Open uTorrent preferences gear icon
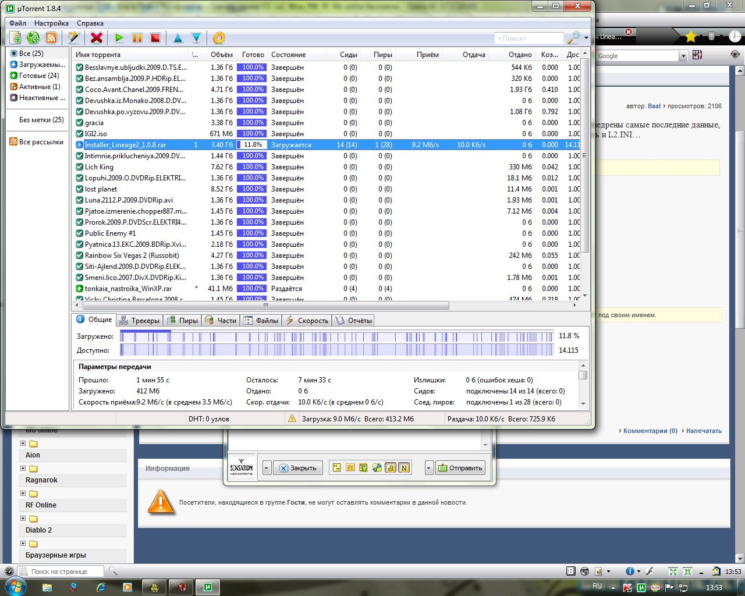The width and height of the screenshot is (745, 596). click(x=219, y=38)
